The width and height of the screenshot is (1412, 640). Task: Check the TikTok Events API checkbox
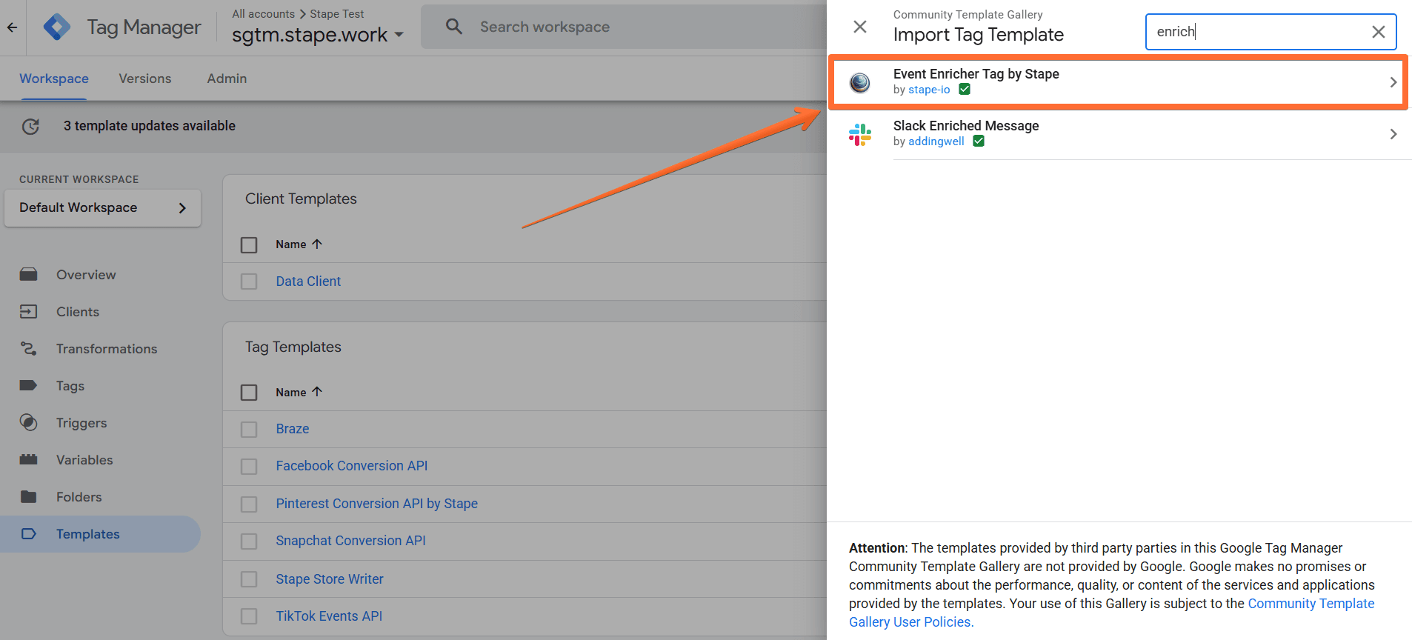click(249, 616)
